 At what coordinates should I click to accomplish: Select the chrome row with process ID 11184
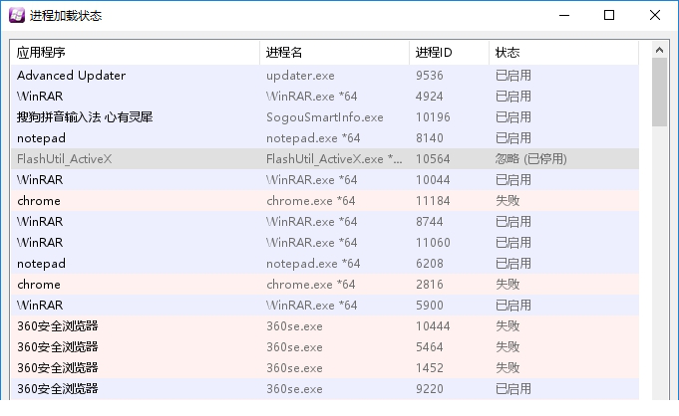point(325,201)
